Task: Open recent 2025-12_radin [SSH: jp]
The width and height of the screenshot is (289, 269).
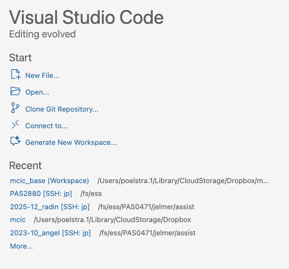Action: tap(50, 207)
